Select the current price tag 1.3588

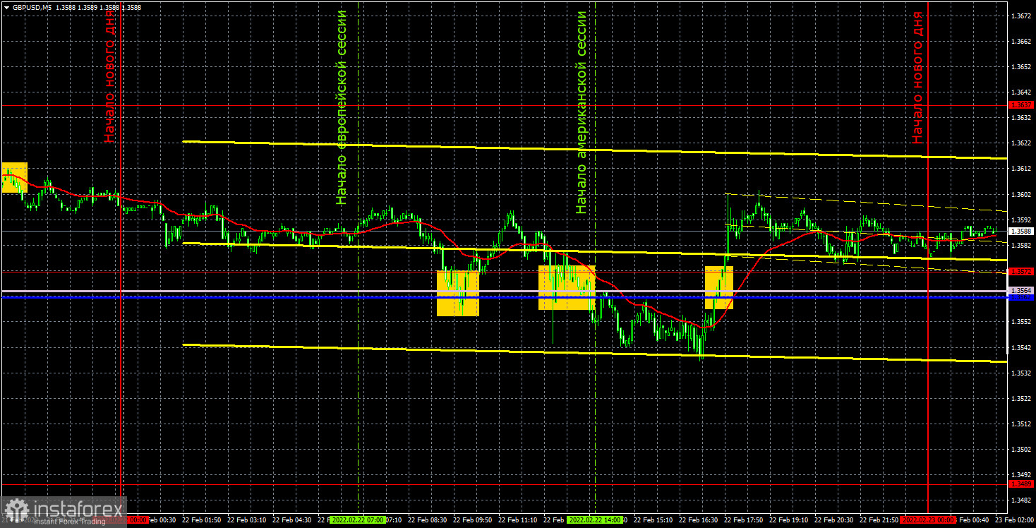1022,231
